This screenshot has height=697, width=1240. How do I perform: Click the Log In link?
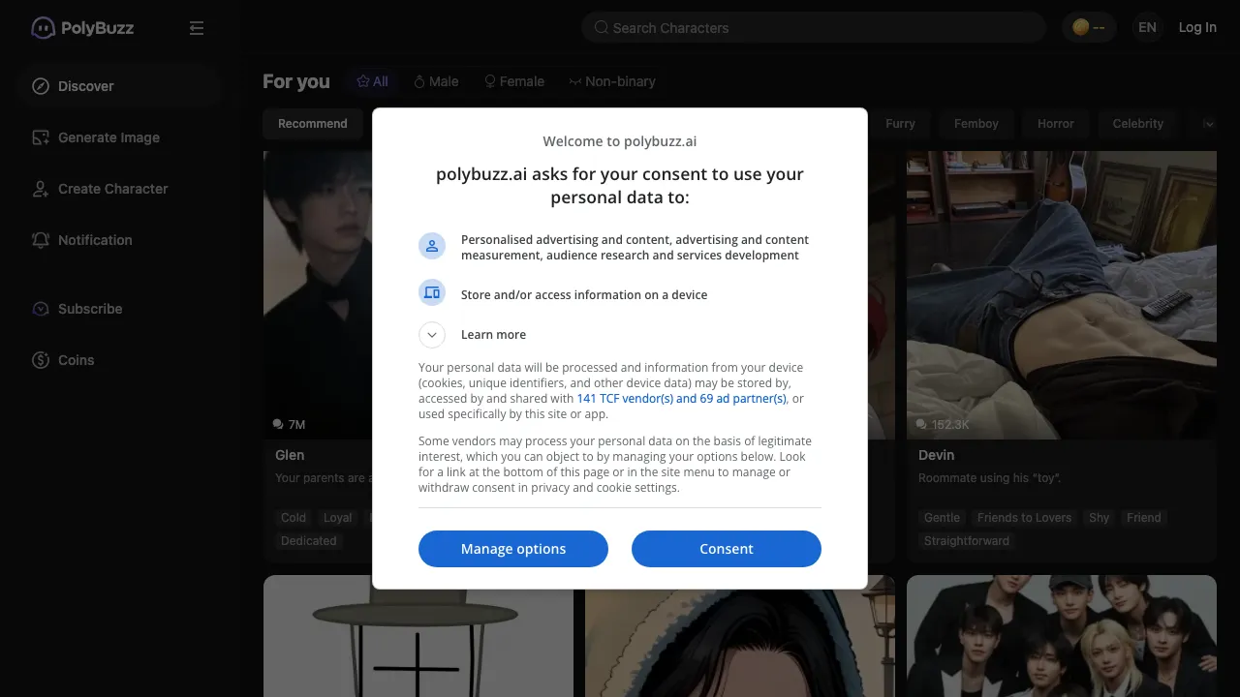click(1196, 27)
